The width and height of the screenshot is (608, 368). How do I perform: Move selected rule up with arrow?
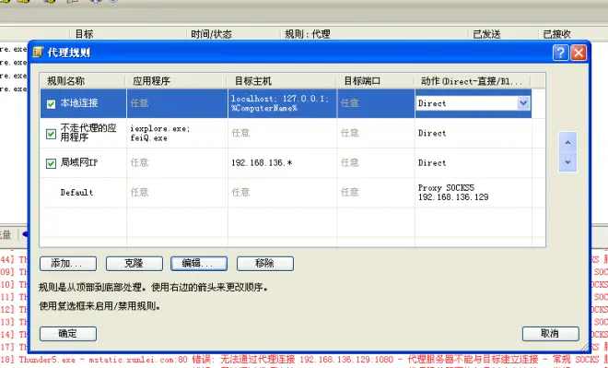point(567,142)
